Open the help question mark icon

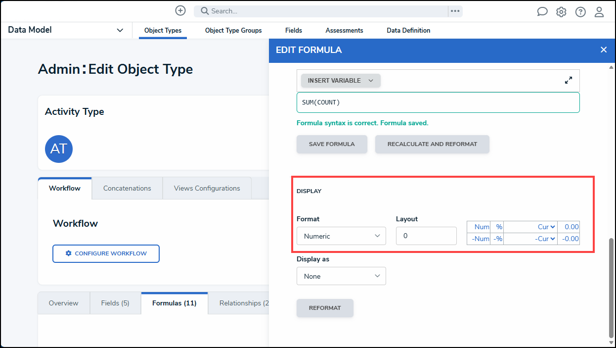click(x=580, y=12)
